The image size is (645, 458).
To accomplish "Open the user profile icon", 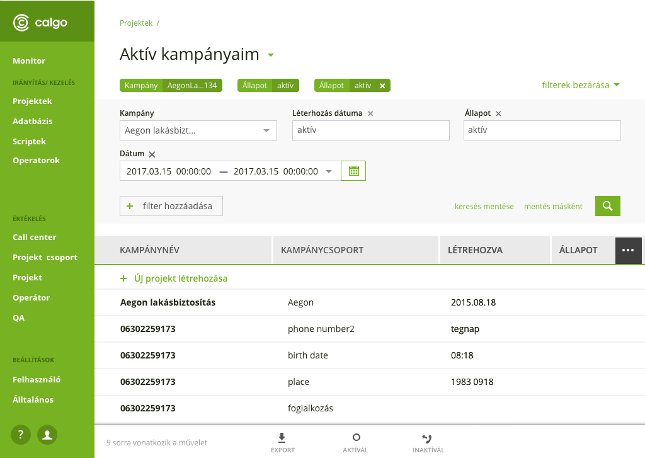I will [47, 434].
